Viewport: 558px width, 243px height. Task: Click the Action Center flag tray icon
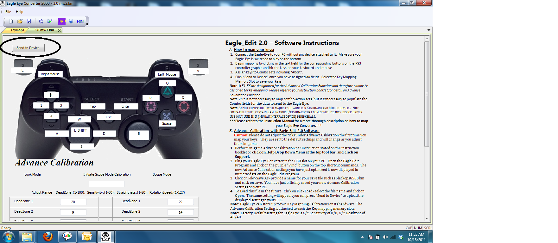pyautogui.click(x=370, y=237)
